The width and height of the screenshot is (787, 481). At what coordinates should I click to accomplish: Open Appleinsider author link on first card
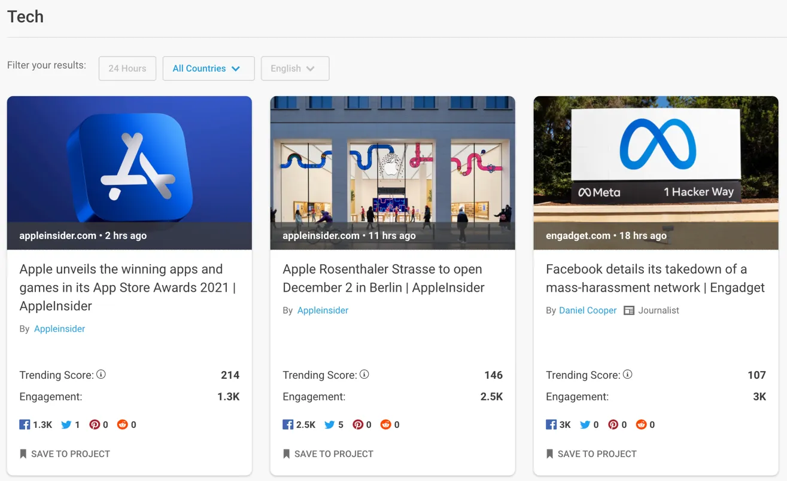pyautogui.click(x=59, y=329)
